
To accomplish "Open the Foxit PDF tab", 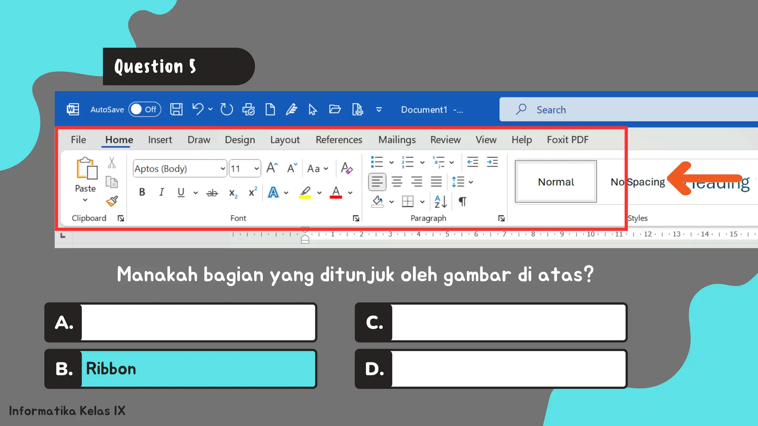I will pyautogui.click(x=568, y=140).
